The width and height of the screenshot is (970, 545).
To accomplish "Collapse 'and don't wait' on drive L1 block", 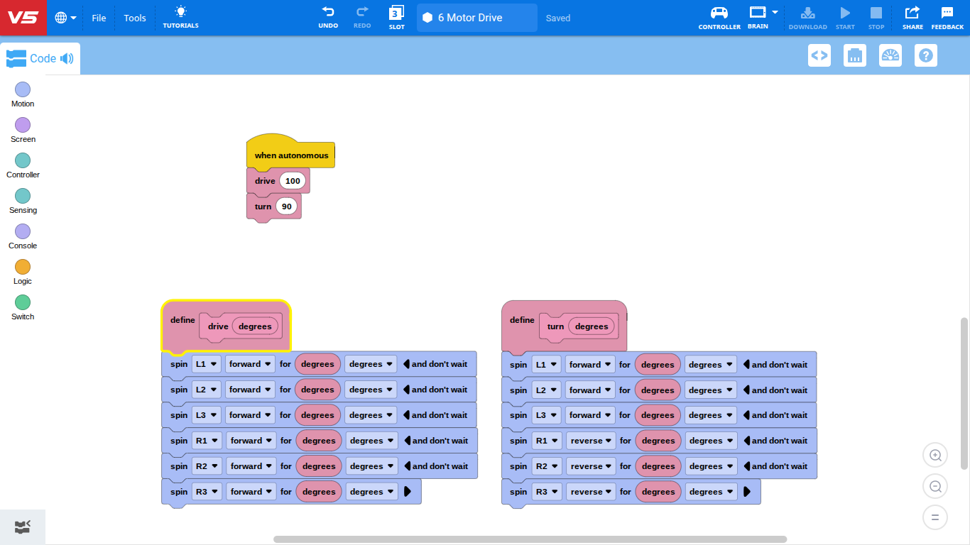I will (x=407, y=364).
